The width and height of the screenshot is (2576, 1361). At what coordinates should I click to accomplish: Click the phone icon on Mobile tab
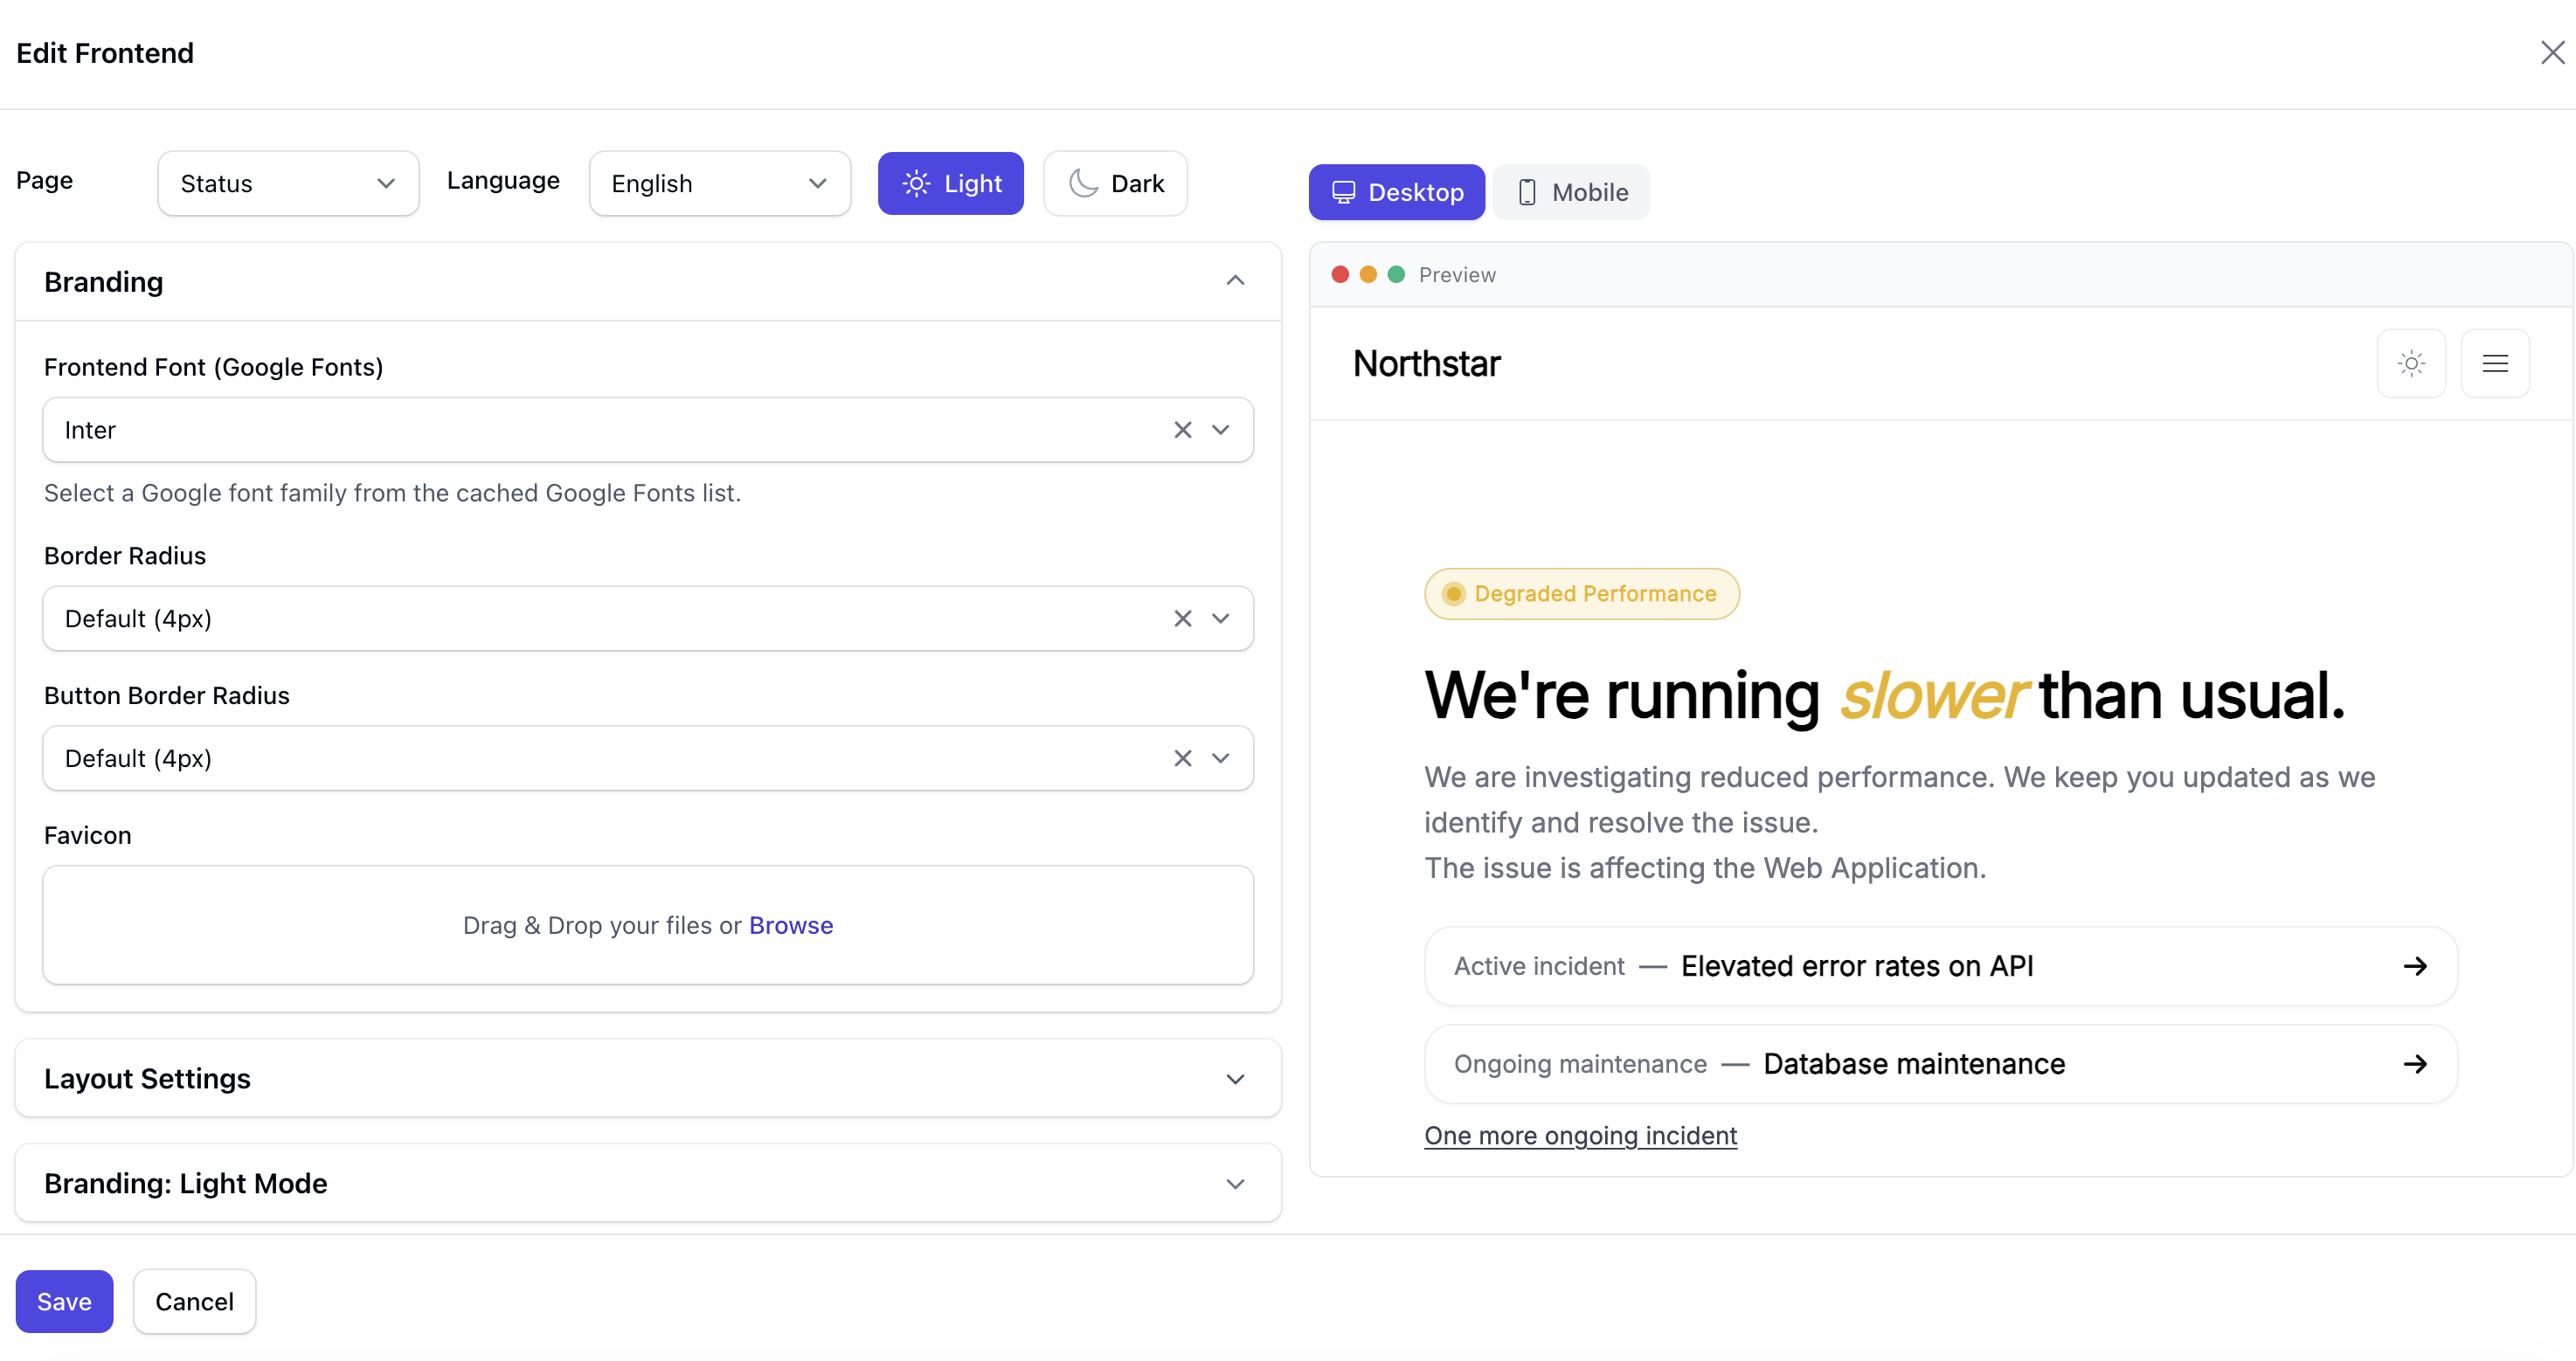pyautogui.click(x=1527, y=192)
